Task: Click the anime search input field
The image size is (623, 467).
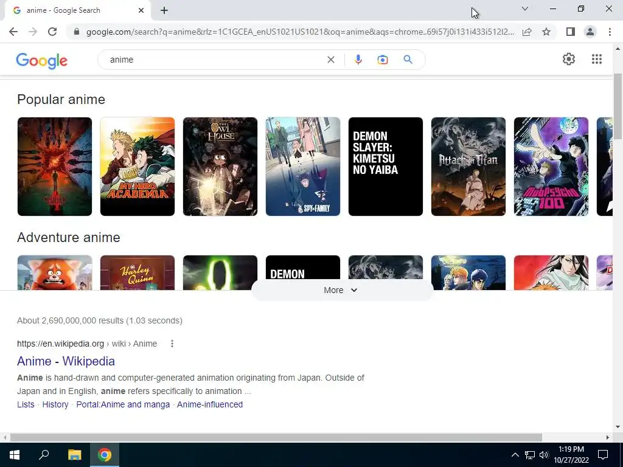Action: tap(215, 60)
